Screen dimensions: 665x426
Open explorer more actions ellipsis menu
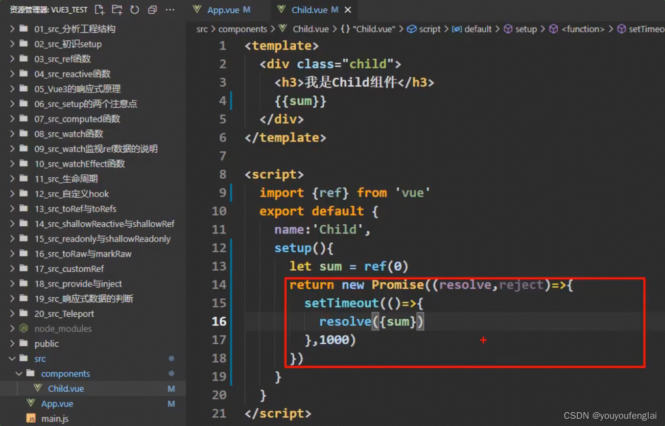pyautogui.click(x=170, y=10)
